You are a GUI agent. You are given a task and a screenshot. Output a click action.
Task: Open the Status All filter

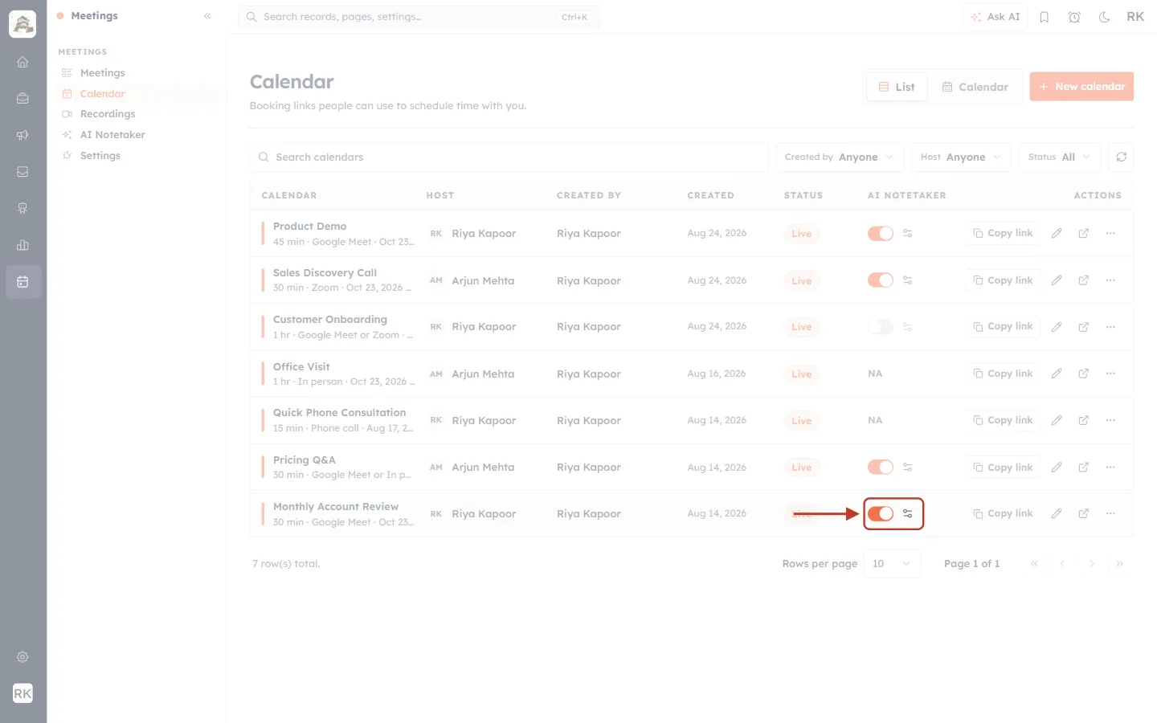point(1059,157)
